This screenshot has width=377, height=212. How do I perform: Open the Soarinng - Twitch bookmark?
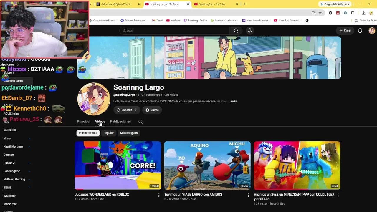tap(195, 21)
